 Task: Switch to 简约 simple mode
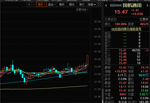click(x=81, y=4)
